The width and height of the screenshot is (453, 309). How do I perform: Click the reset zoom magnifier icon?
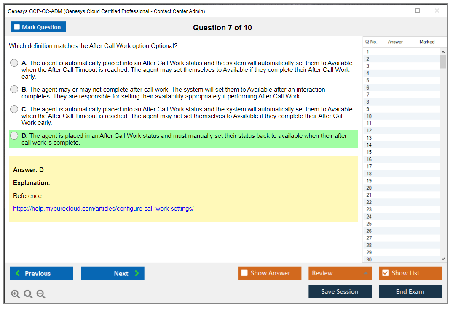(28, 294)
